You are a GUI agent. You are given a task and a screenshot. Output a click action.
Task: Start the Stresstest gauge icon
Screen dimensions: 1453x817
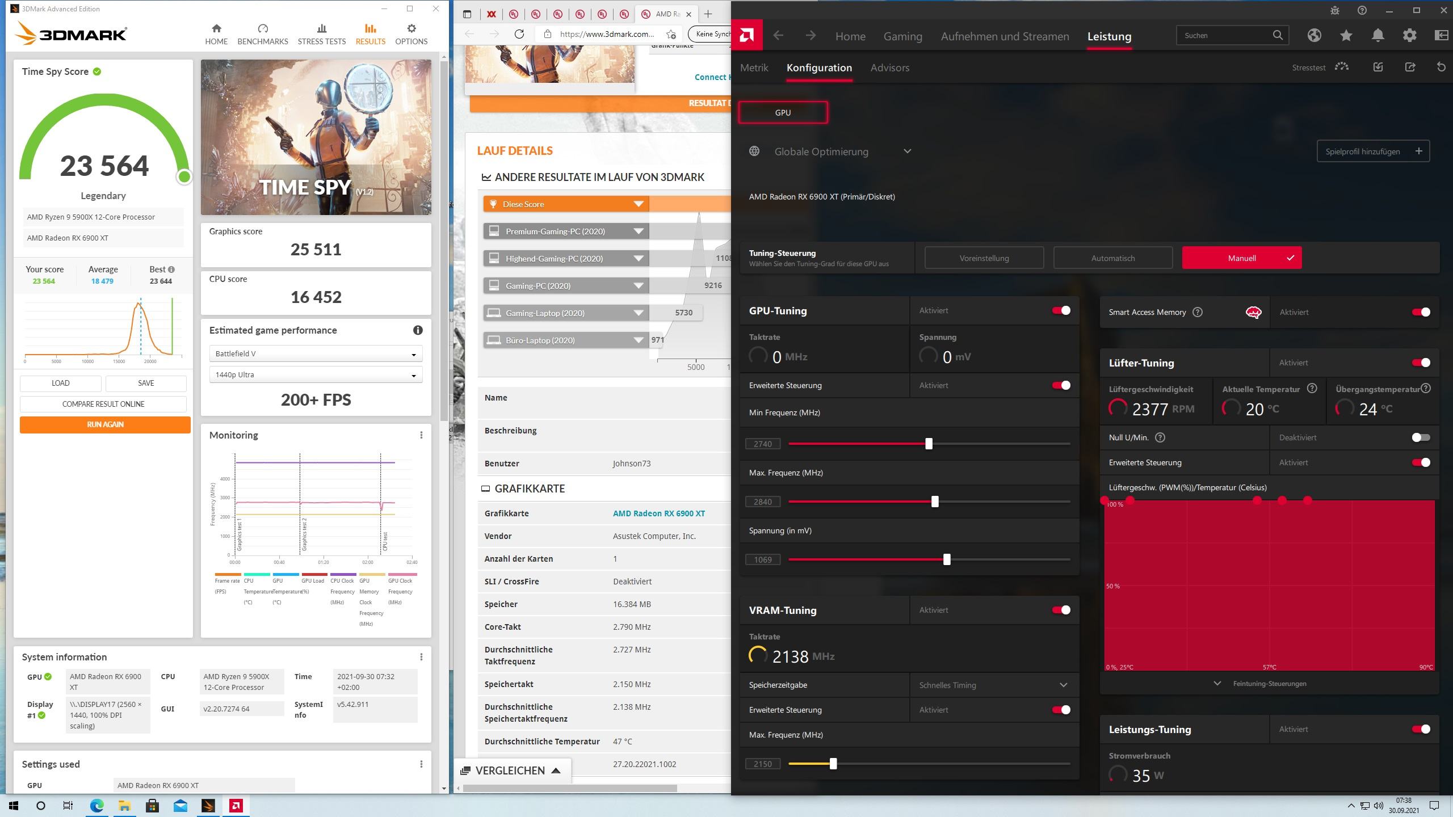click(1342, 67)
